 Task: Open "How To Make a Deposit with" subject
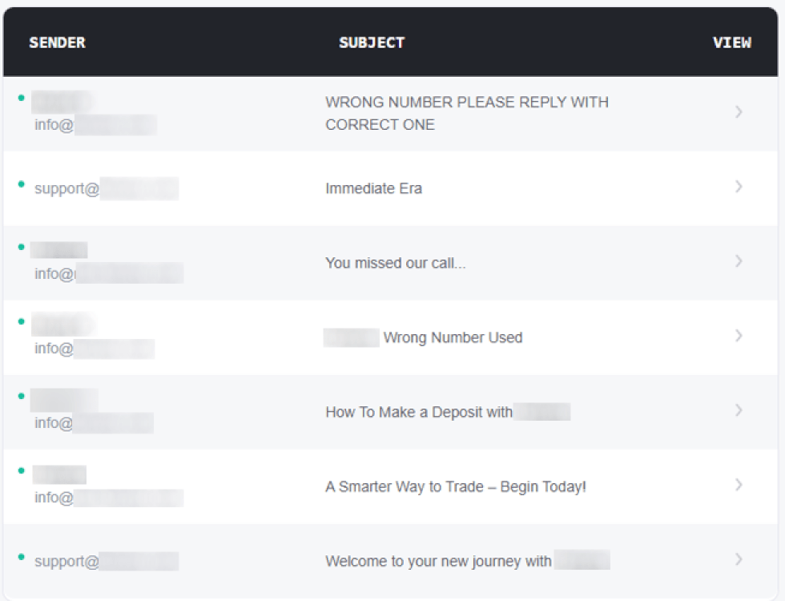click(x=418, y=412)
